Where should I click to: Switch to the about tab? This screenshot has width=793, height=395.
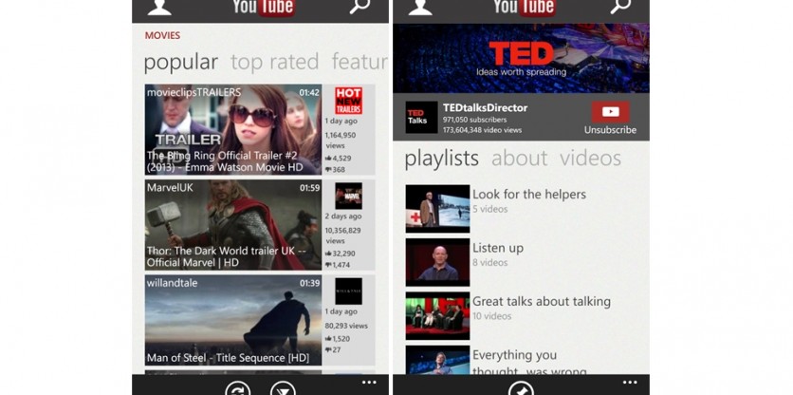pos(519,158)
